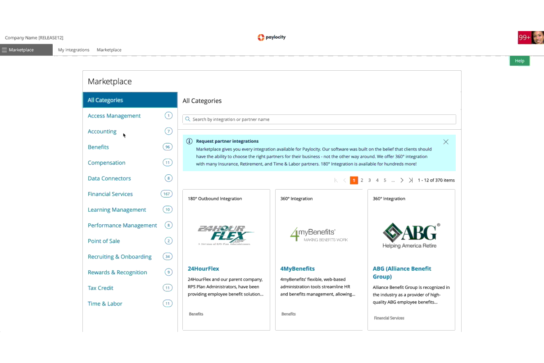
Task: Open the ABG (Alliance Benefit Group) link
Action: [402, 272]
